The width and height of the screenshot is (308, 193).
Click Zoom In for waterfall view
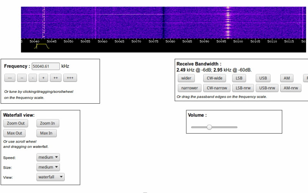point(48,123)
